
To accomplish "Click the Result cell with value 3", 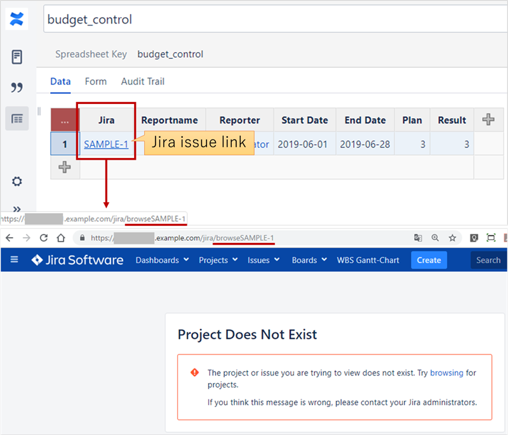I will click(x=452, y=144).
